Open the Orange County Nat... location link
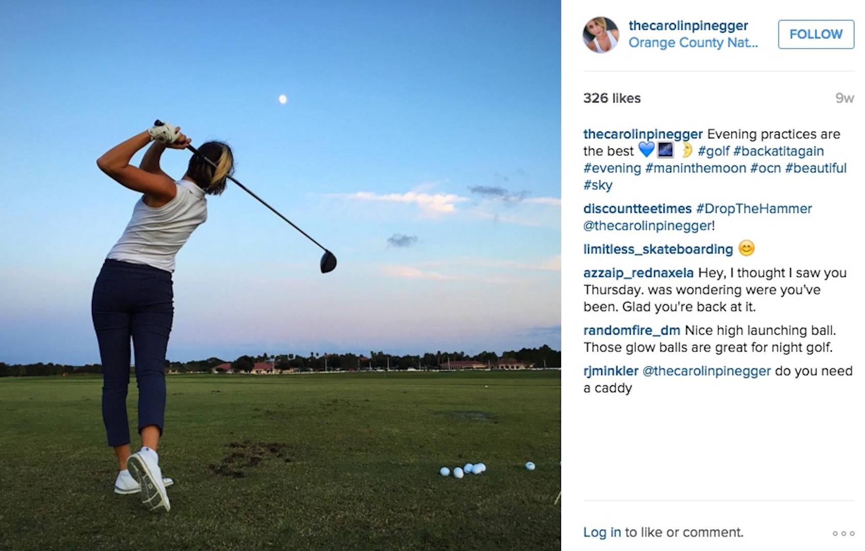 [693, 43]
